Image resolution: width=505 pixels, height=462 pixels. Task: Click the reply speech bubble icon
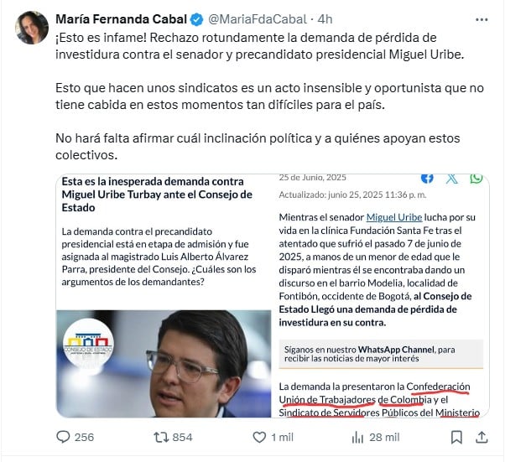tap(63, 437)
